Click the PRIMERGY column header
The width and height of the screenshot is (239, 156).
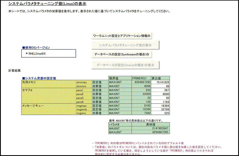(141, 78)
